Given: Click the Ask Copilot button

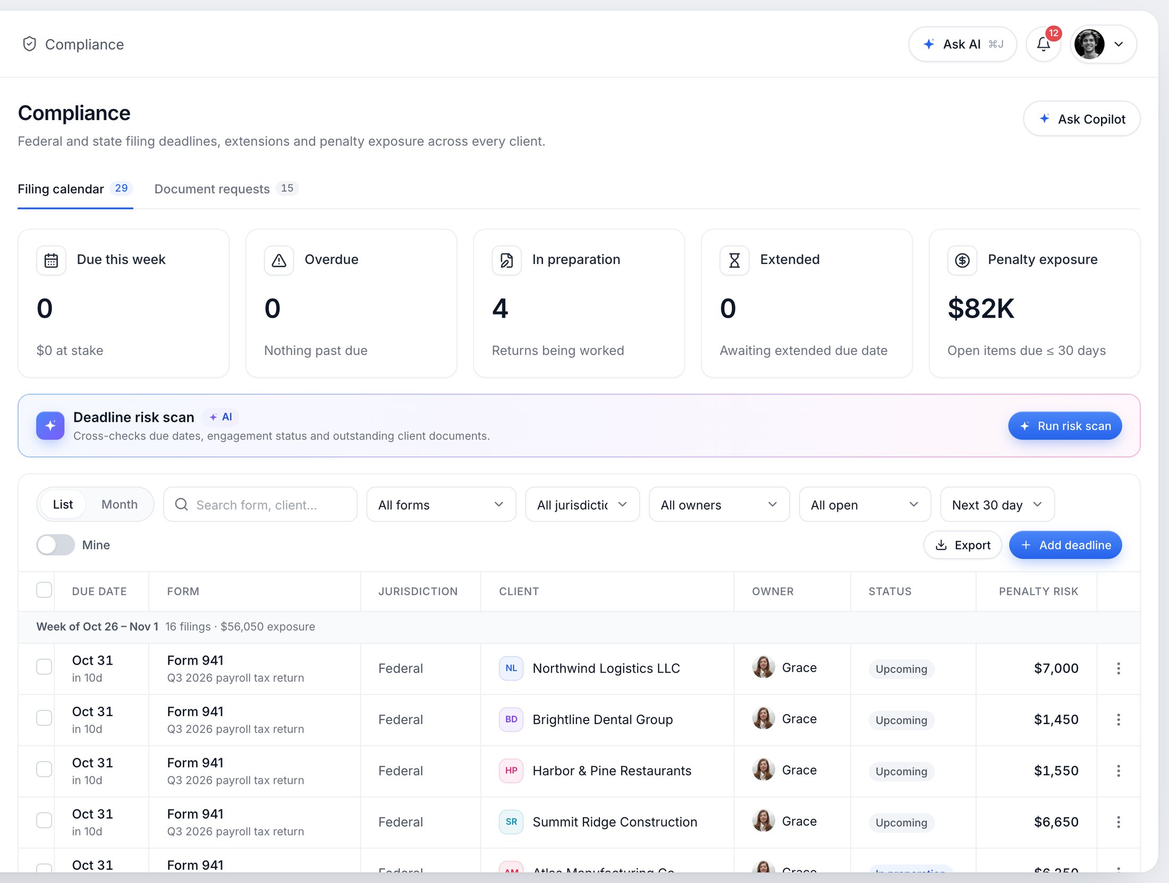Looking at the screenshot, I should [1081, 118].
